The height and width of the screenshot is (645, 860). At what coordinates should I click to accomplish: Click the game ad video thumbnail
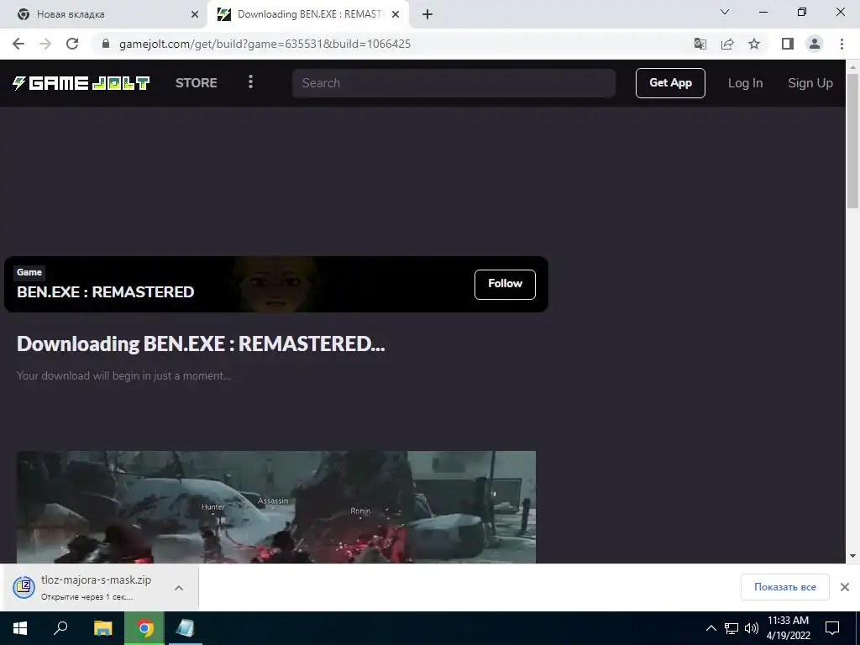[x=275, y=506]
